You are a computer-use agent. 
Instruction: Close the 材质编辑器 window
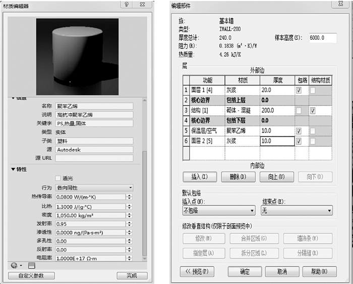142,5
